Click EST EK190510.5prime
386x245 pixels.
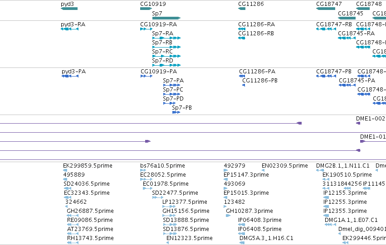coord(326,179)
